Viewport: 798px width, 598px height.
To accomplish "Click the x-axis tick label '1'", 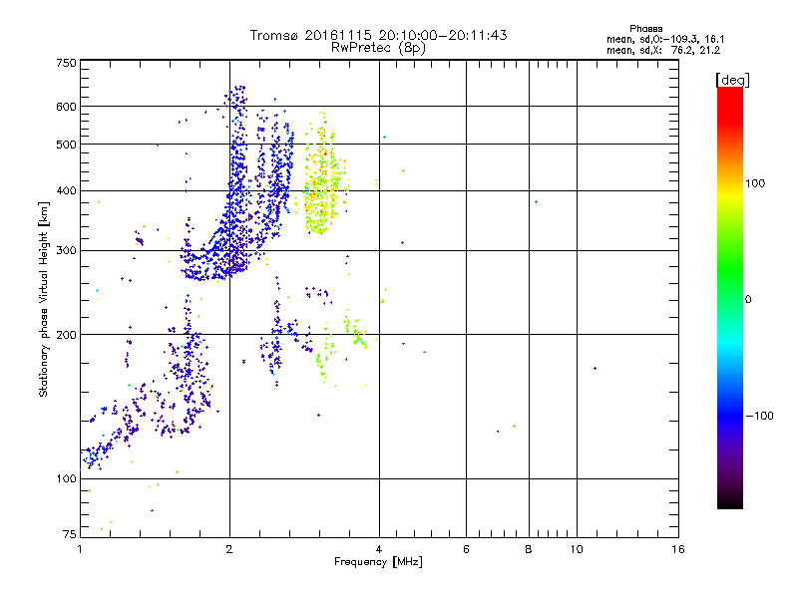I will tap(80, 549).
